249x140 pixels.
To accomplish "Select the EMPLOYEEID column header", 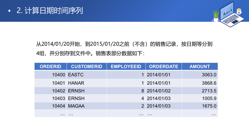I will click(x=126, y=67).
